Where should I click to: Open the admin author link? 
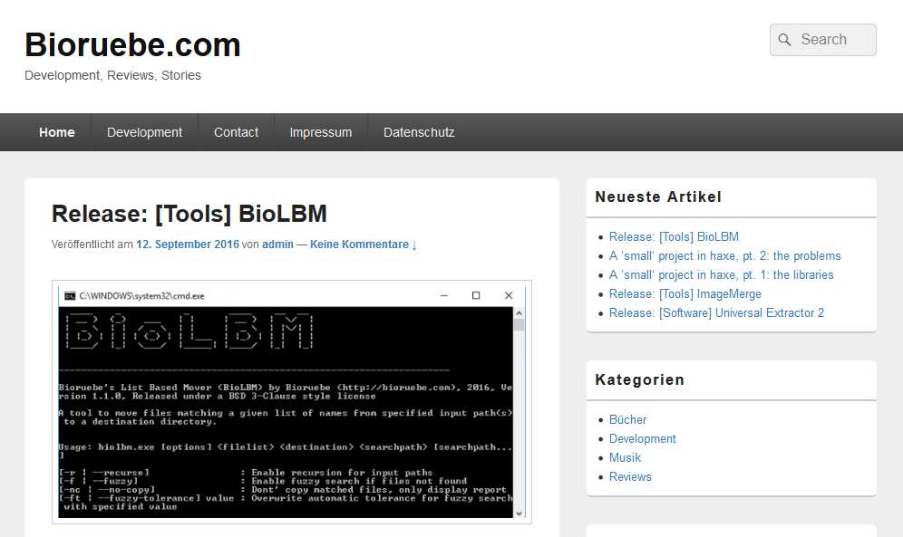coord(277,245)
